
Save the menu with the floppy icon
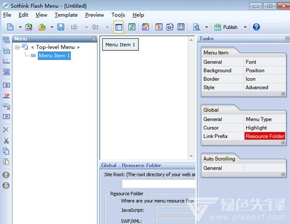(61, 27)
